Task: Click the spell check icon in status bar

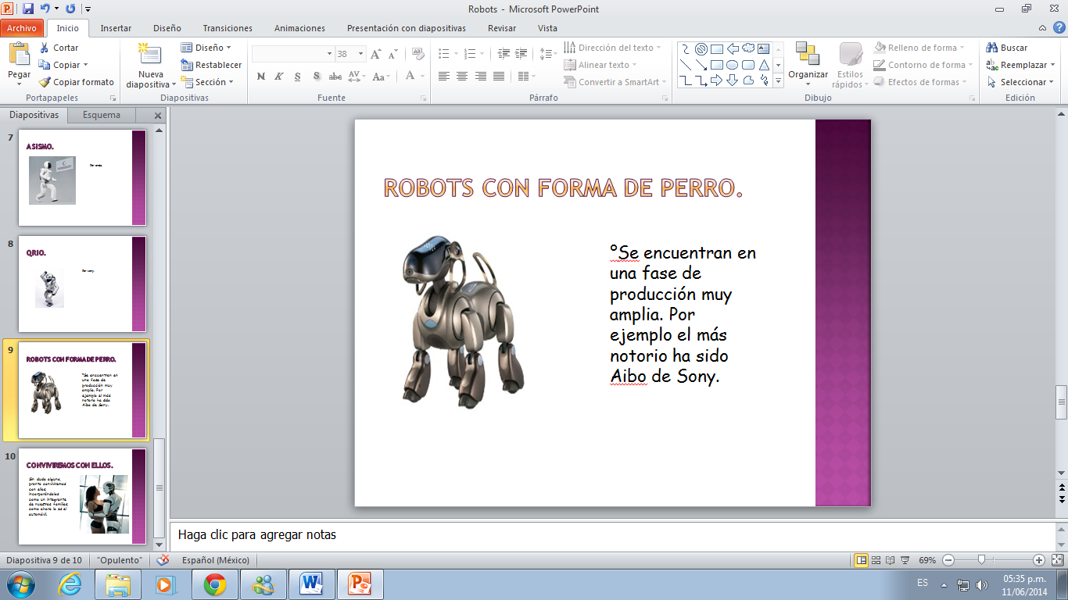Action: pos(163,560)
